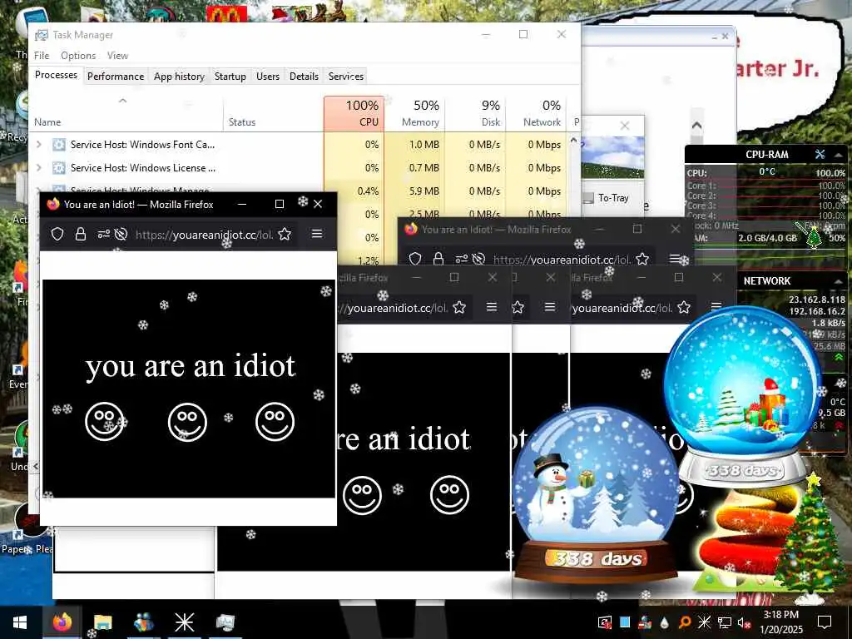The image size is (852, 639).
Task: Click the blue square tray icon
Action: point(625,622)
